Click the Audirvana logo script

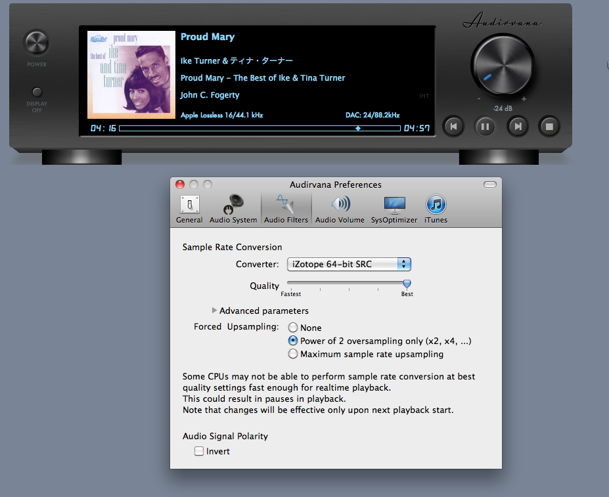503,20
